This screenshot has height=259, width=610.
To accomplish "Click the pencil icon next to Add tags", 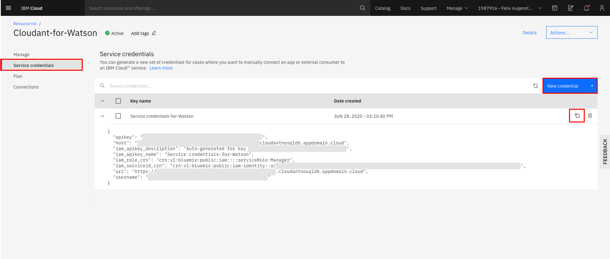I will click(154, 33).
